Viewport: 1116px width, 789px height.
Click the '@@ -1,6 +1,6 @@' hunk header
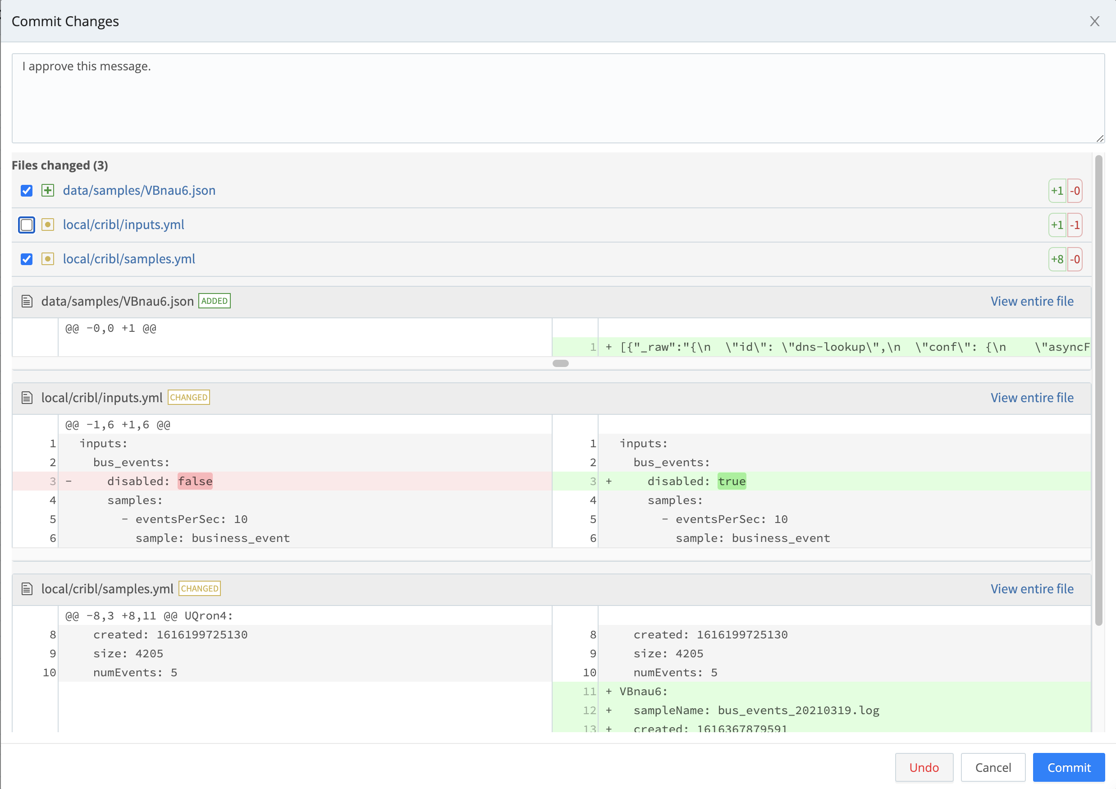point(118,424)
